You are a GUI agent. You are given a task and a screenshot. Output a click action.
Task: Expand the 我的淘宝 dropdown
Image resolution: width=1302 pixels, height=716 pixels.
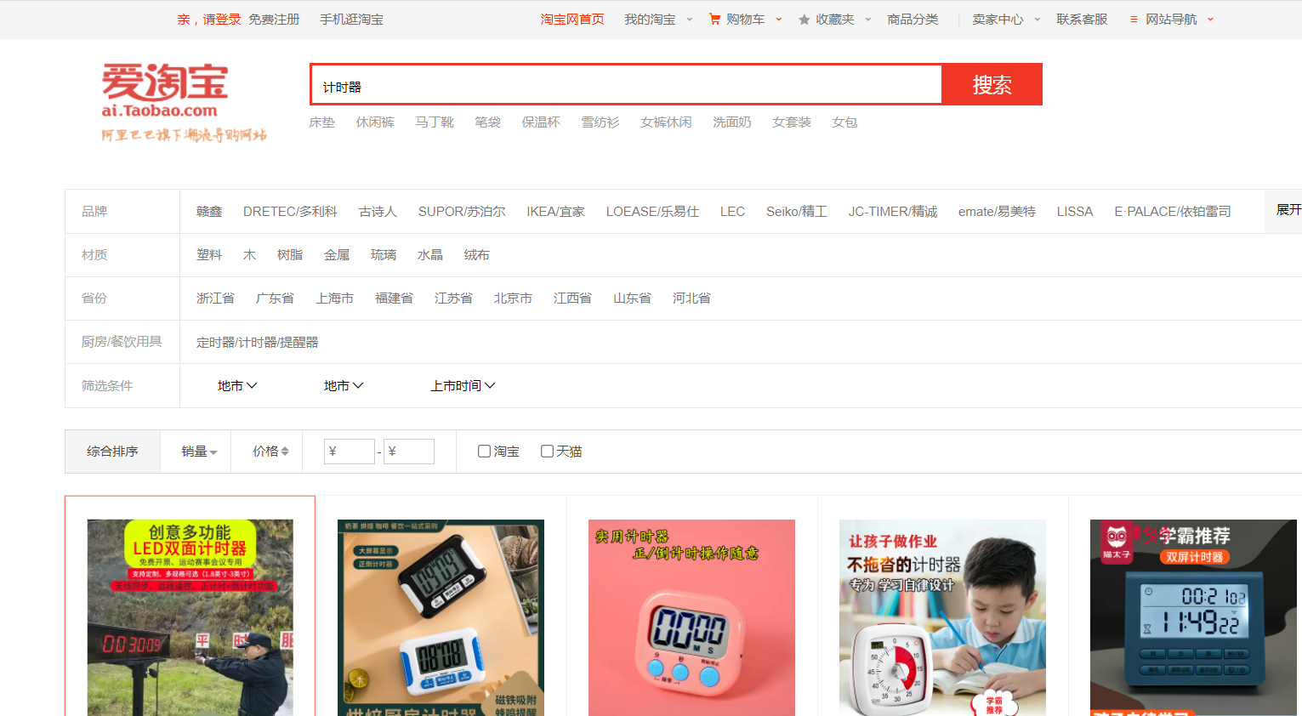[690, 20]
